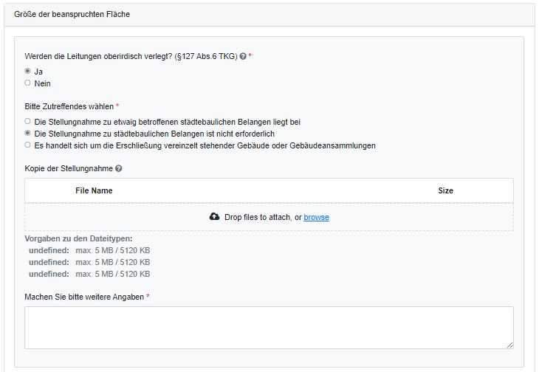
Task: Click into the "weitere Angaben" text area
Action: (269, 327)
